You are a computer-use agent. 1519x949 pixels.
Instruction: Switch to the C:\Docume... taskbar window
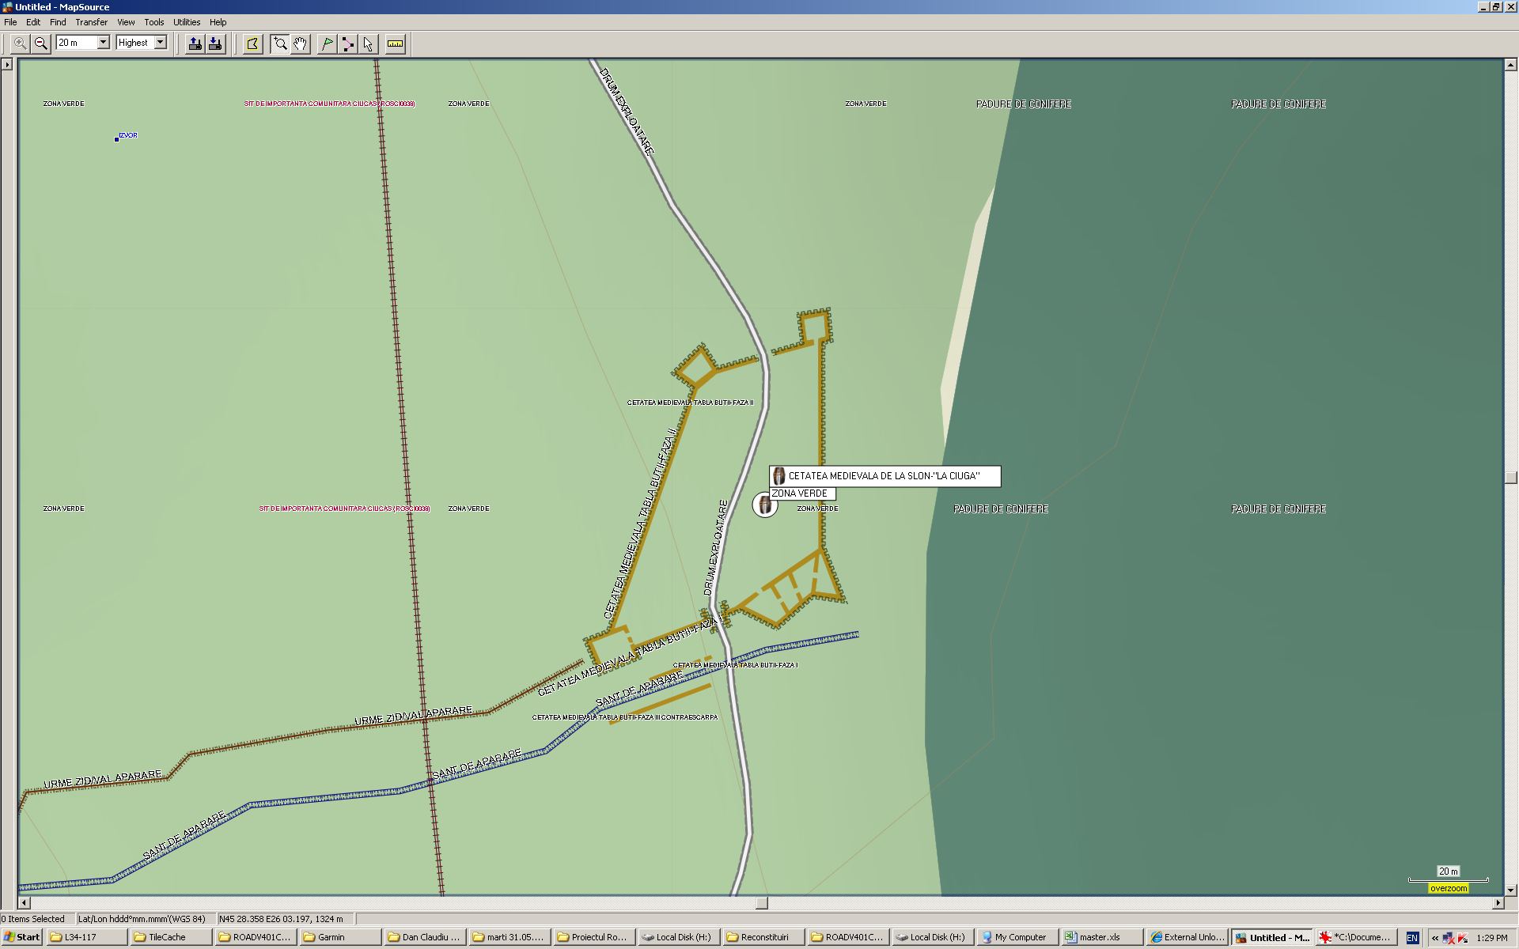pyautogui.click(x=1354, y=937)
